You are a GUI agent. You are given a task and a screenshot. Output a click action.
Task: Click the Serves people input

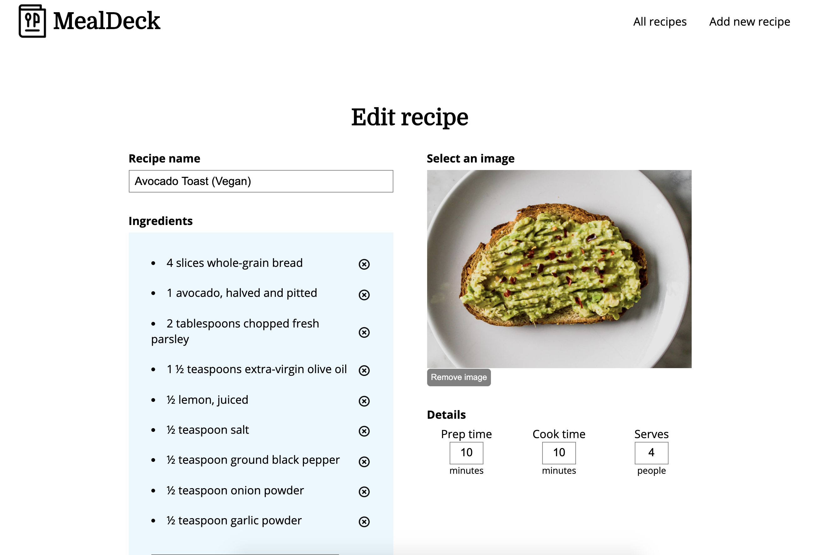coord(651,453)
